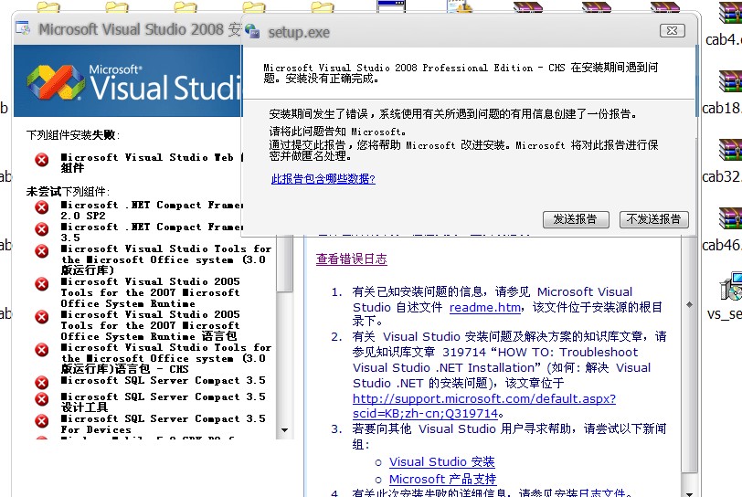Select the 下列组件安装失败 heading text

(x=73, y=135)
